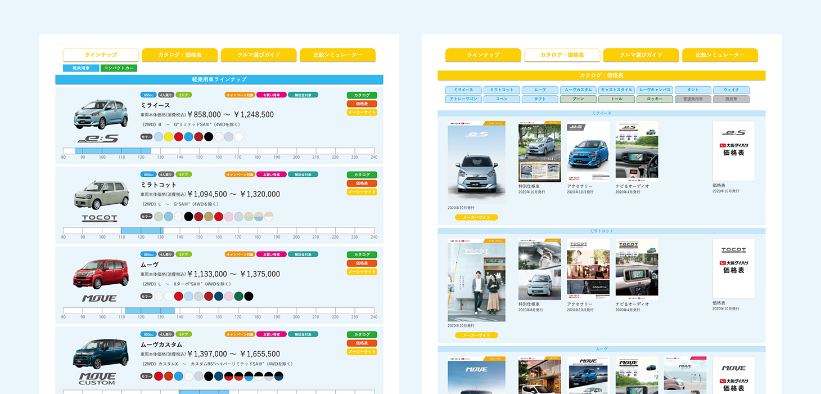
Task: Click the blue ムーヴカスタム car image
Action: [101, 354]
